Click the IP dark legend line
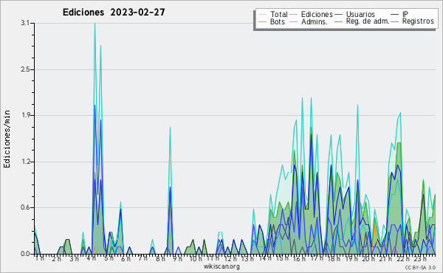This screenshot has height=273, width=443. tap(395, 15)
